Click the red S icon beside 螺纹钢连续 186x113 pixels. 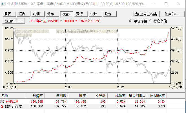click(2, 106)
